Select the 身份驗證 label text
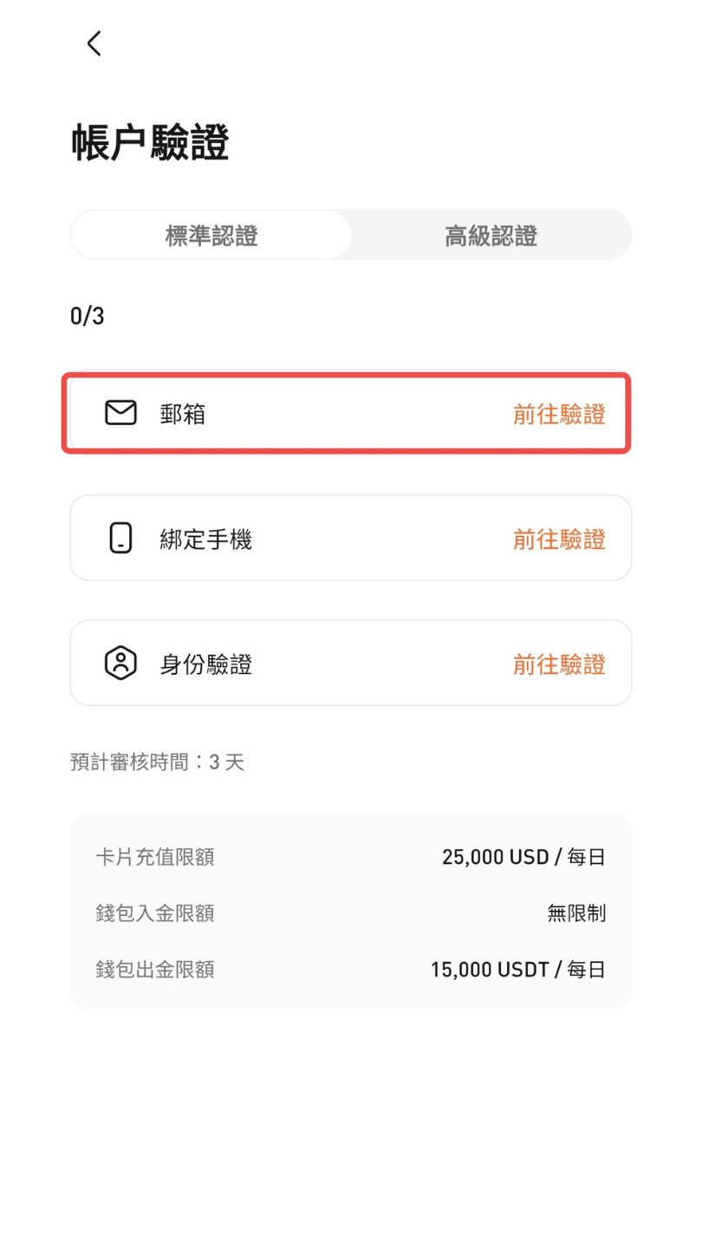This screenshot has width=702, height=1249. [205, 664]
